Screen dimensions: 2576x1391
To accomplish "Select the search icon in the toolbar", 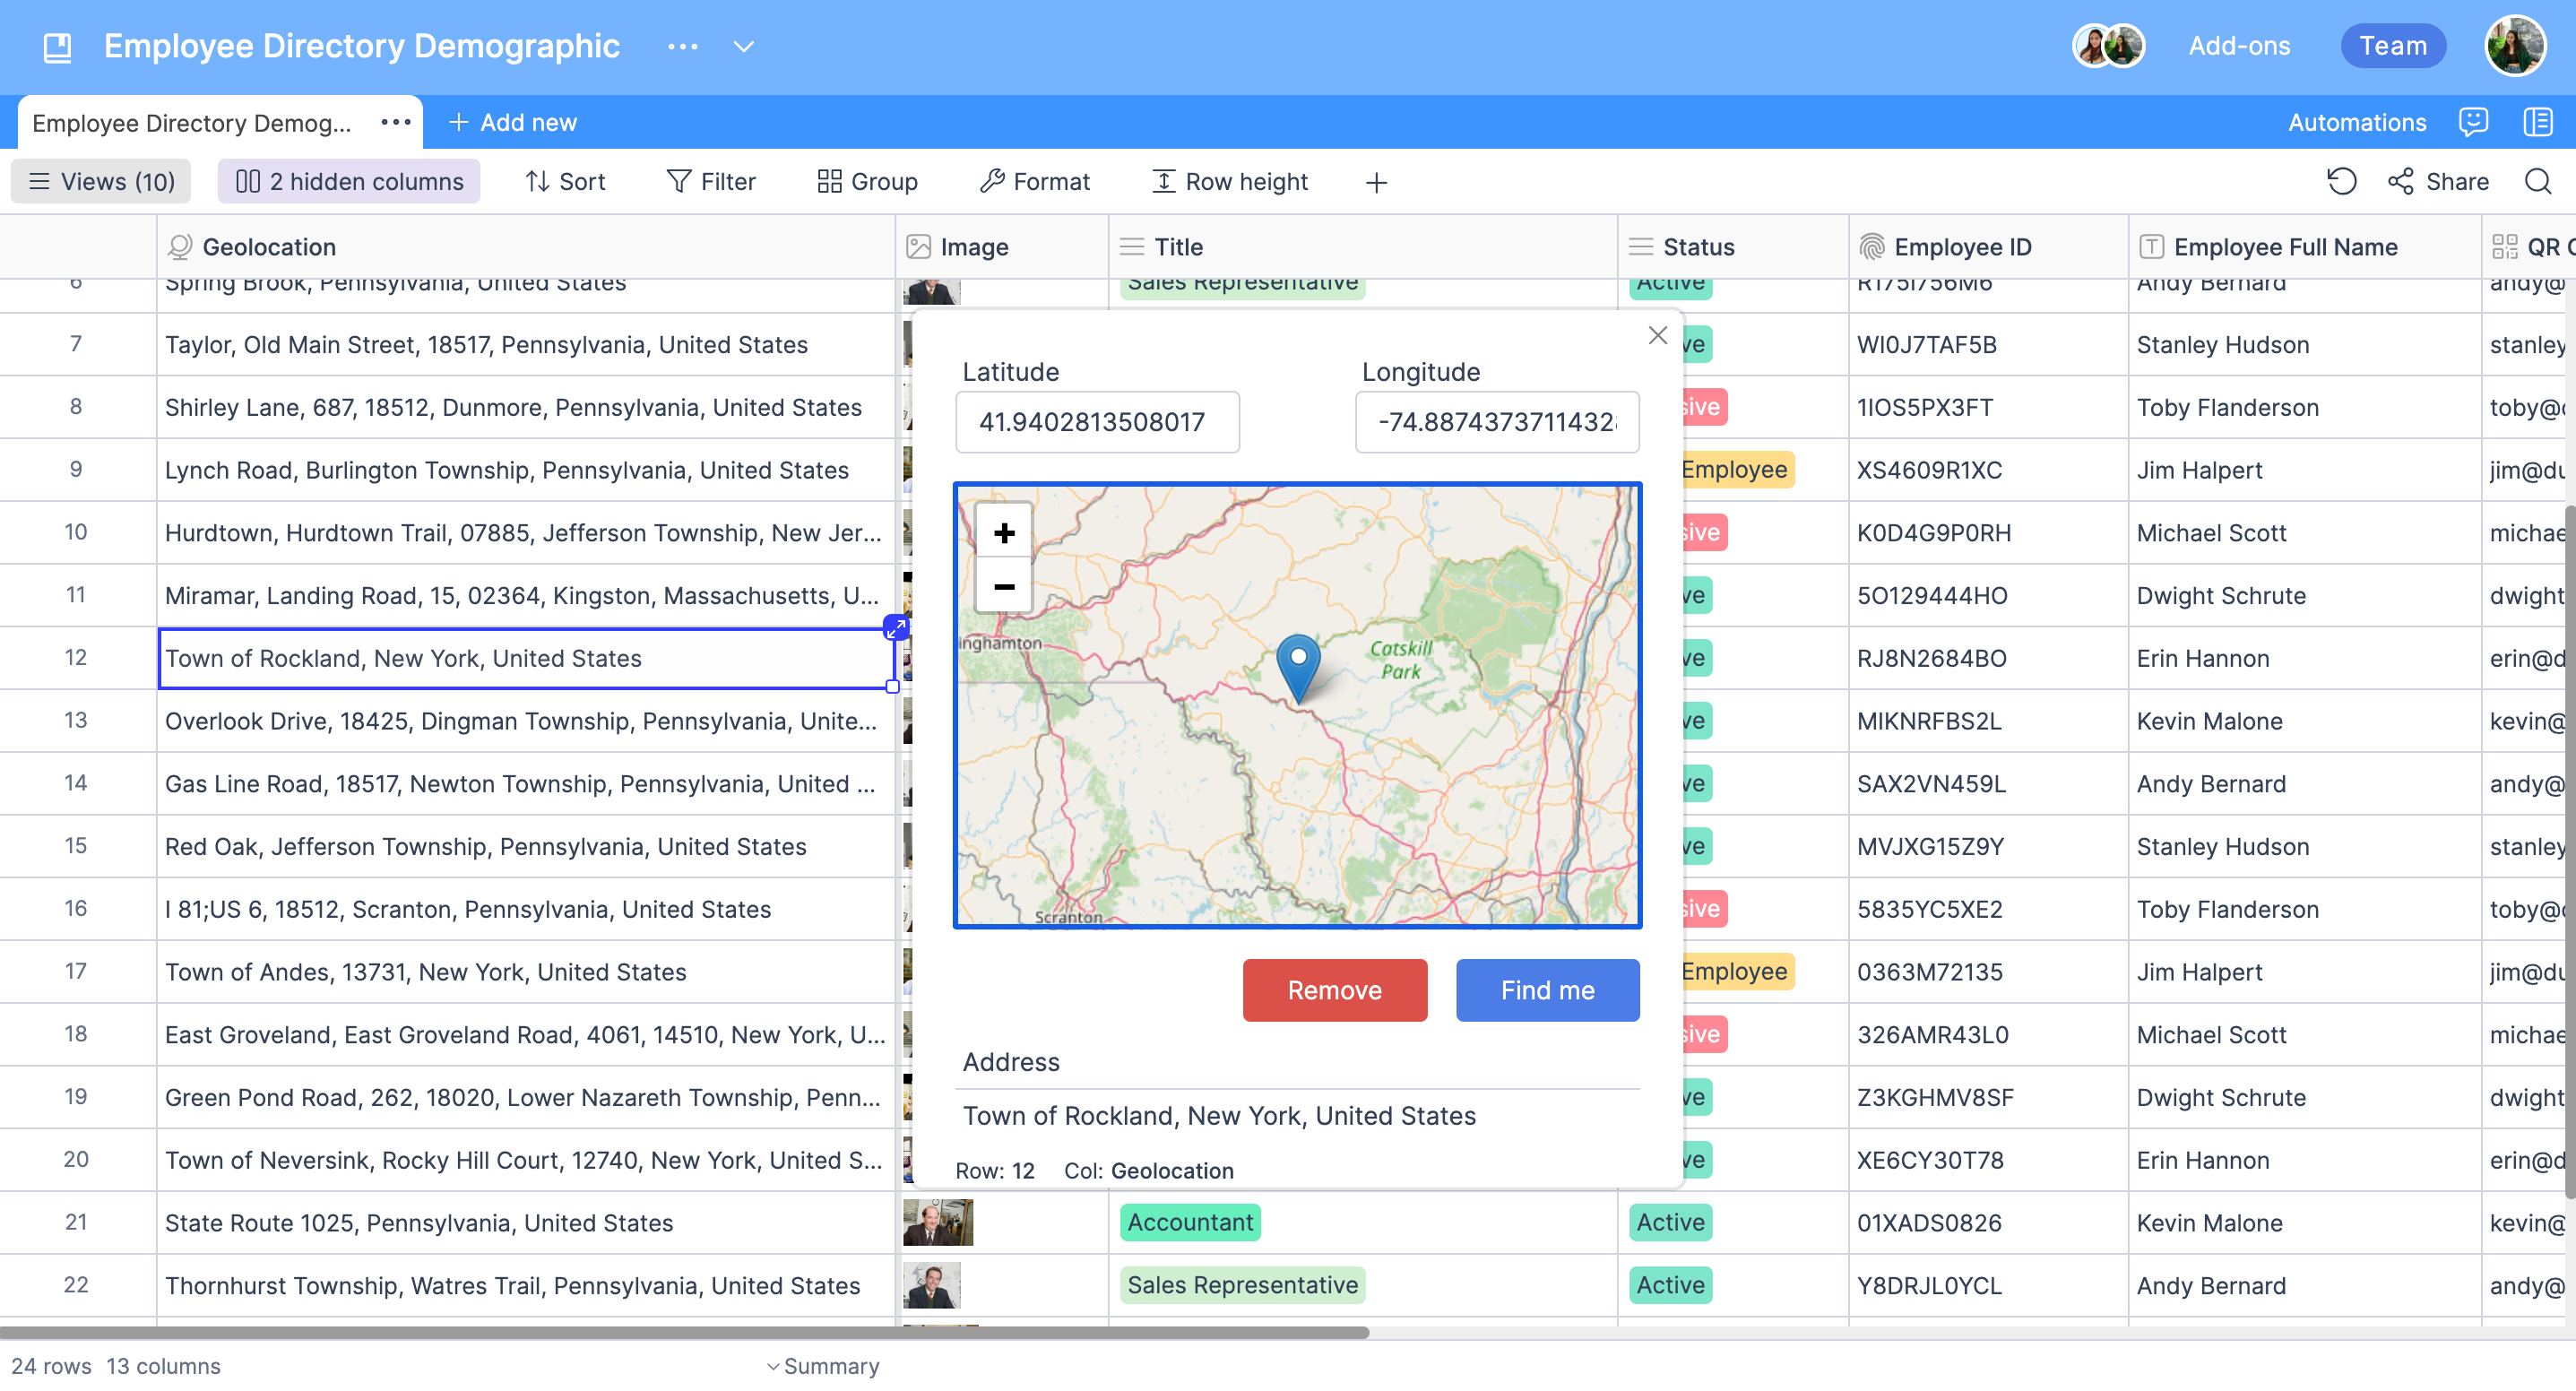I will [x=2538, y=181].
